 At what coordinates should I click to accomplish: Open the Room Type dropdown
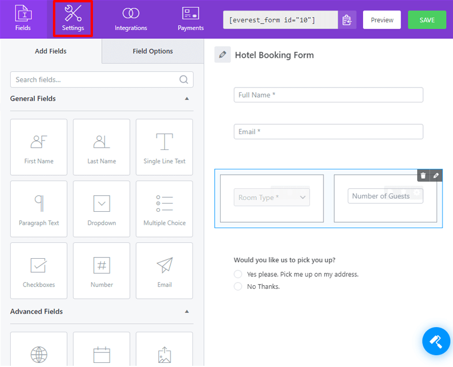coord(272,198)
